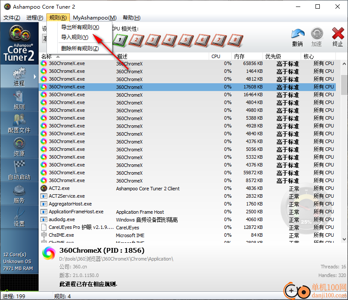Select the 360ChromeX.exe row with 59872 KB
Screen dimensions: 348x300
tap(187, 173)
